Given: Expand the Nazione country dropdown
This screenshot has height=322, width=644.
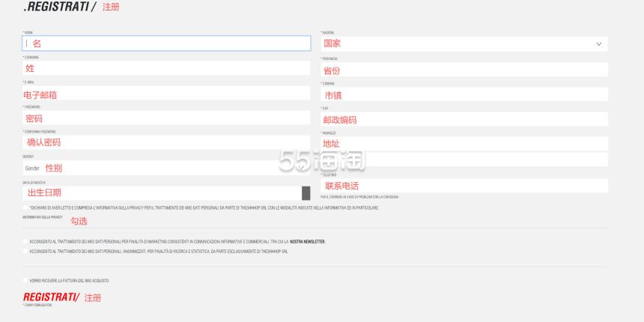Looking at the screenshot, I should coord(464,44).
